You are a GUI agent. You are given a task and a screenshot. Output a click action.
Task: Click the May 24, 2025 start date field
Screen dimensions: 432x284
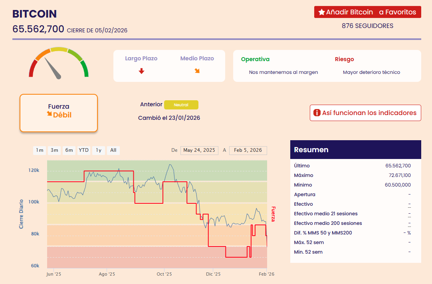point(200,150)
